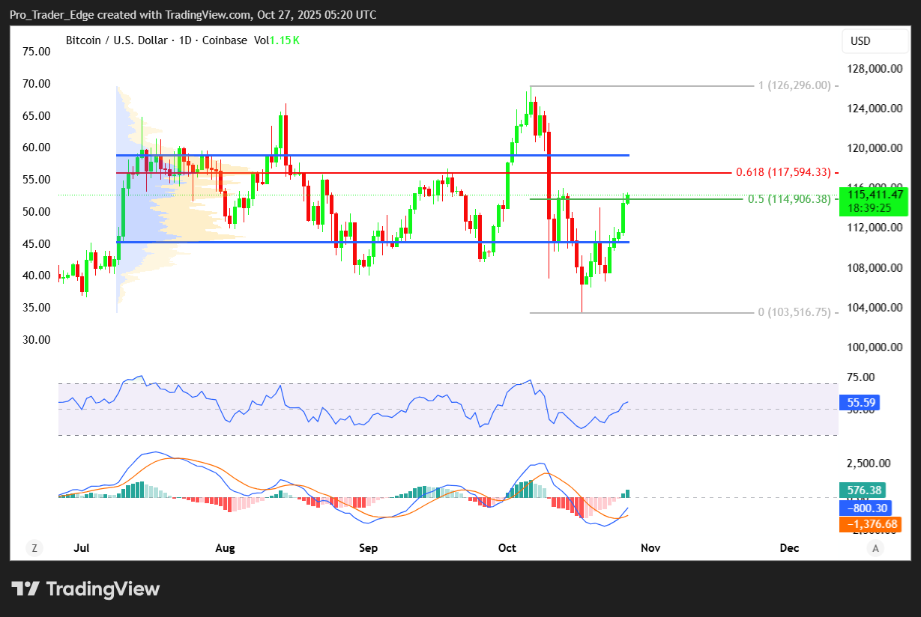Viewport: 921px width, 617px height.
Task: Click the RSI value label 55.59
Action: coord(861,403)
